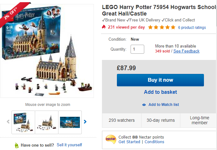217x150 pixels.
Task: Select the second castle thumbnail
Action: (47, 122)
